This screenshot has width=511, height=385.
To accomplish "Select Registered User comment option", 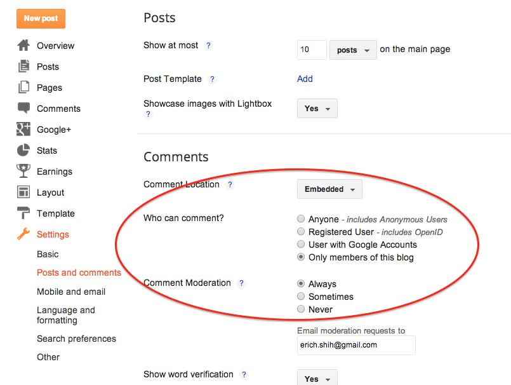I will 301,232.
